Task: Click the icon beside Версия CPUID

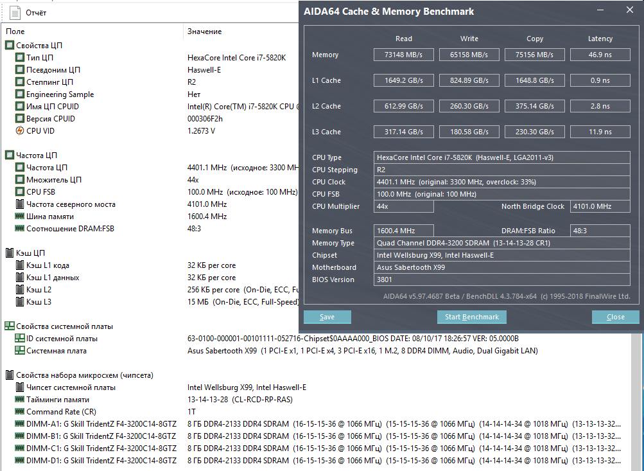Action: 20,119
